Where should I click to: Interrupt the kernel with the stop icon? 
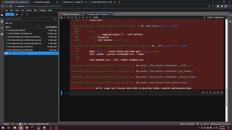point(83,17)
